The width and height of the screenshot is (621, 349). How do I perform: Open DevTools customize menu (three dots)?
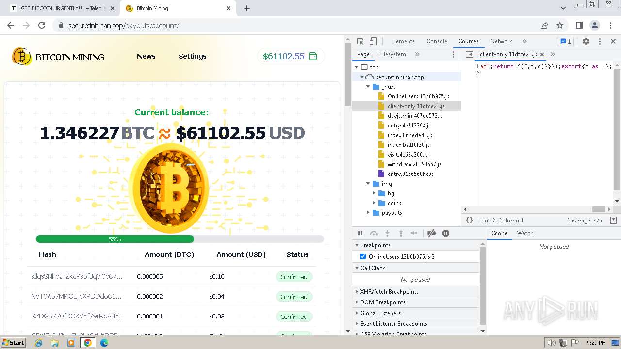coord(600,41)
